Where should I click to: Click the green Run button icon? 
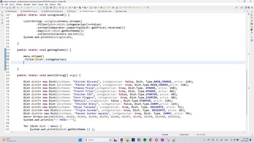pyautogui.click(x=75, y=8)
